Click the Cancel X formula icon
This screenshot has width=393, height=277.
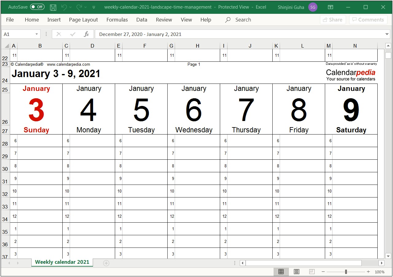[x=59, y=34]
